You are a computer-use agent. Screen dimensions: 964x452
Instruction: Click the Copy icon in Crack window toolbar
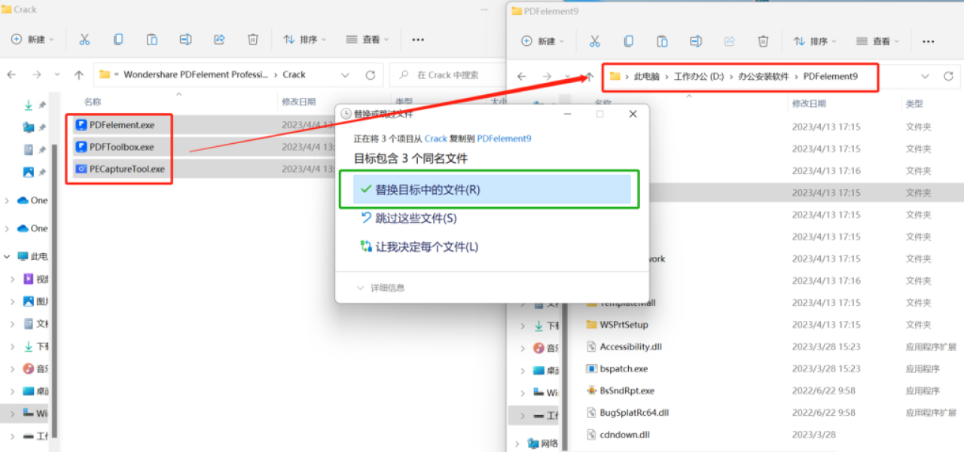(x=118, y=39)
